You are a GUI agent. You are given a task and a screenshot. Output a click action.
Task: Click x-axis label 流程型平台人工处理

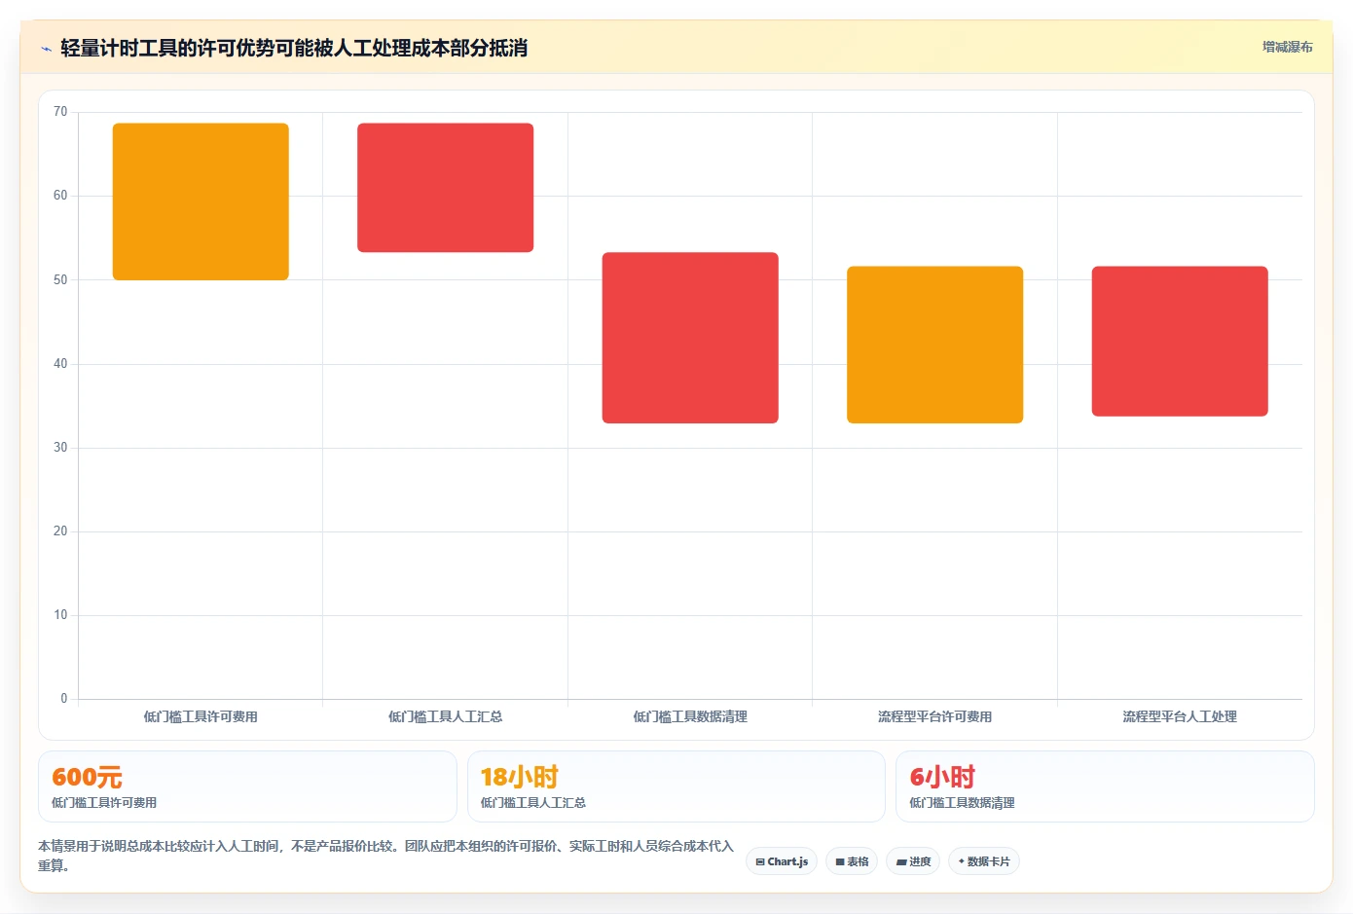click(1180, 716)
